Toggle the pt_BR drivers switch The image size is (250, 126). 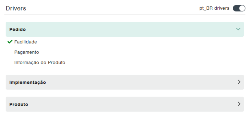coord(239,8)
